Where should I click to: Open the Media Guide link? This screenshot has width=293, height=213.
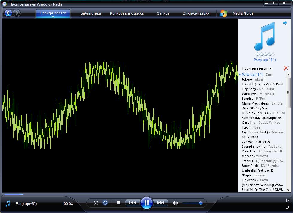pyautogui.click(x=243, y=13)
